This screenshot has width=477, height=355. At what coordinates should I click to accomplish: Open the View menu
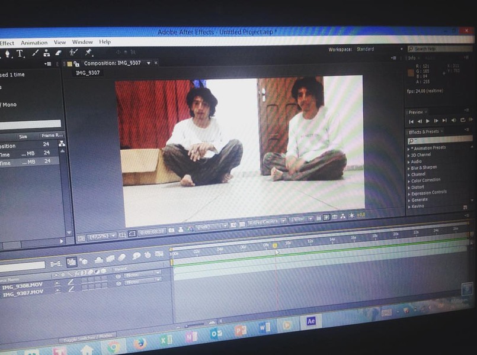pyautogui.click(x=60, y=42)
